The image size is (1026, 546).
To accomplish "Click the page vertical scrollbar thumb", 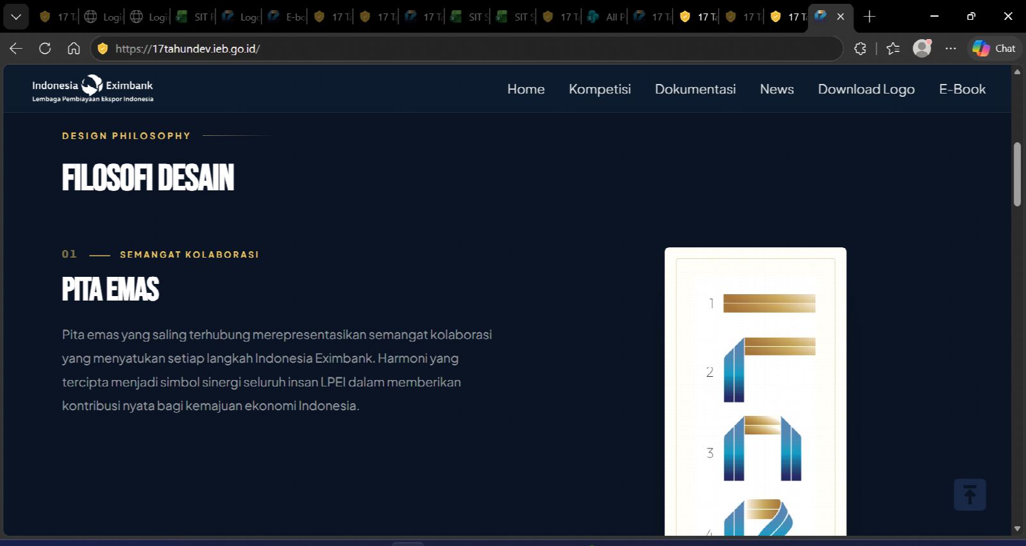I will click(1017, 174).
